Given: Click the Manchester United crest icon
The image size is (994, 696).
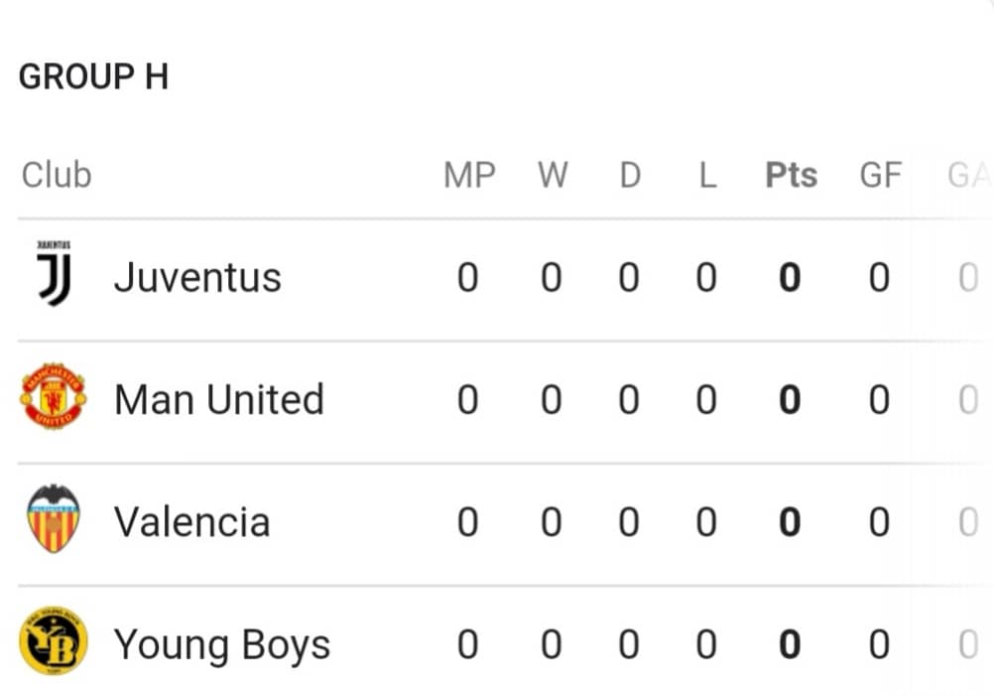Looking at the screenshot, I should point(54,396).
